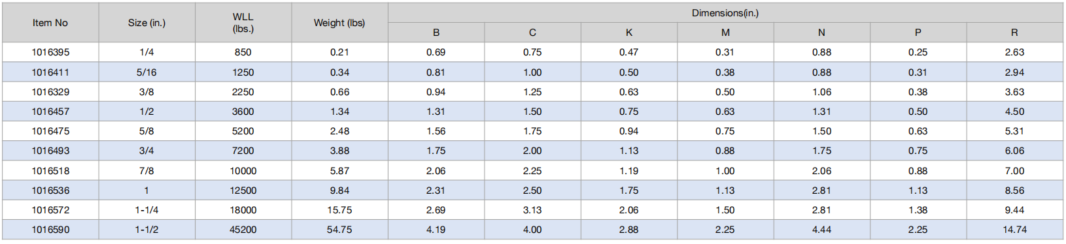Image resolution: width=1066 pixels, height=244 pixels.
Task: Select the Dimensions(in.) group header
Action: [725, 13]
